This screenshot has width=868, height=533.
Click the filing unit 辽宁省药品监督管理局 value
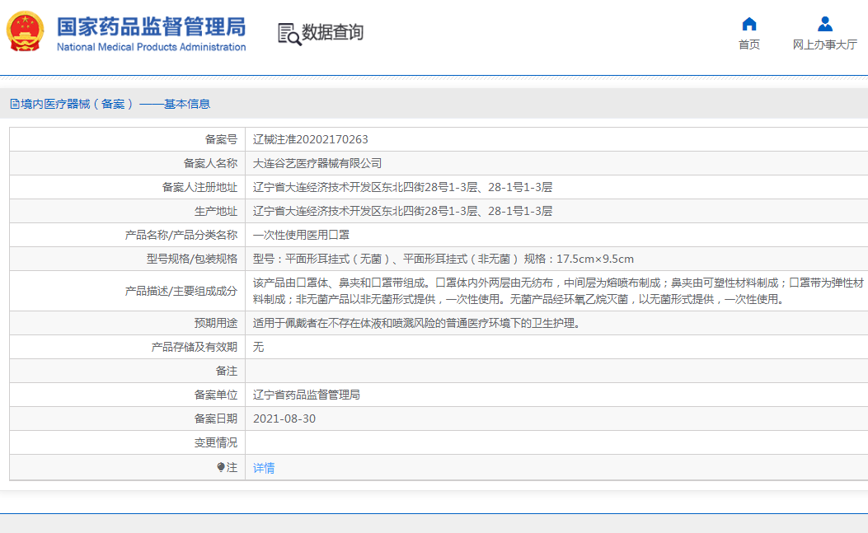coord(306,395)
